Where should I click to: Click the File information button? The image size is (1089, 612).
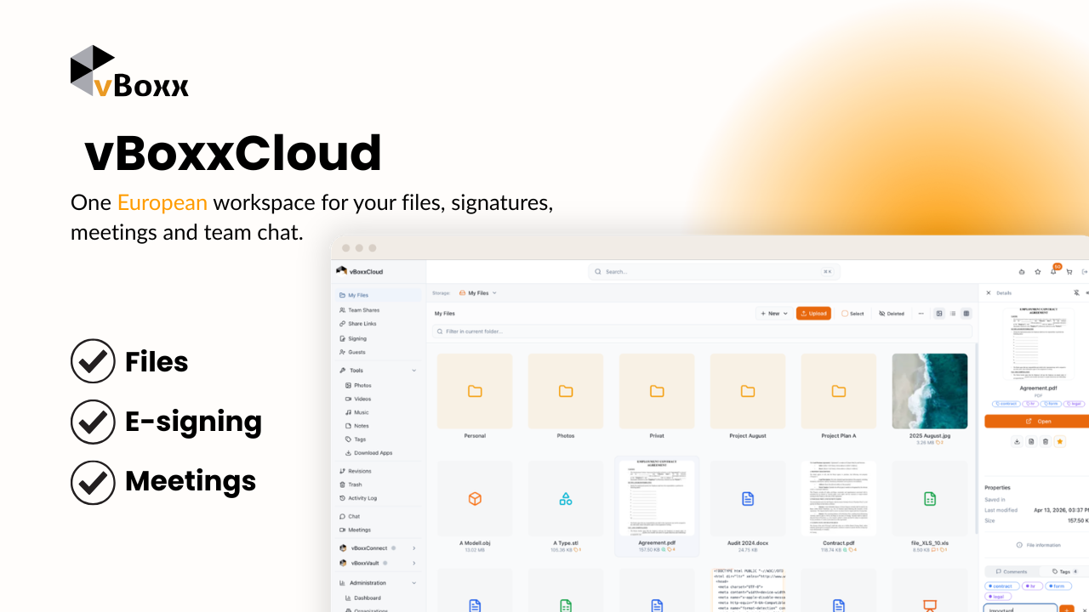[x=1038, y=545]
